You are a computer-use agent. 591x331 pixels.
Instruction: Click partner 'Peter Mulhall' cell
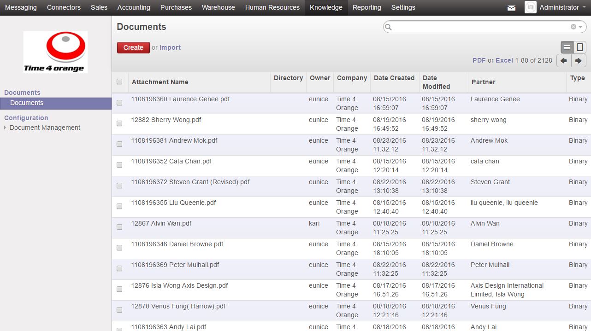point(490,265)
